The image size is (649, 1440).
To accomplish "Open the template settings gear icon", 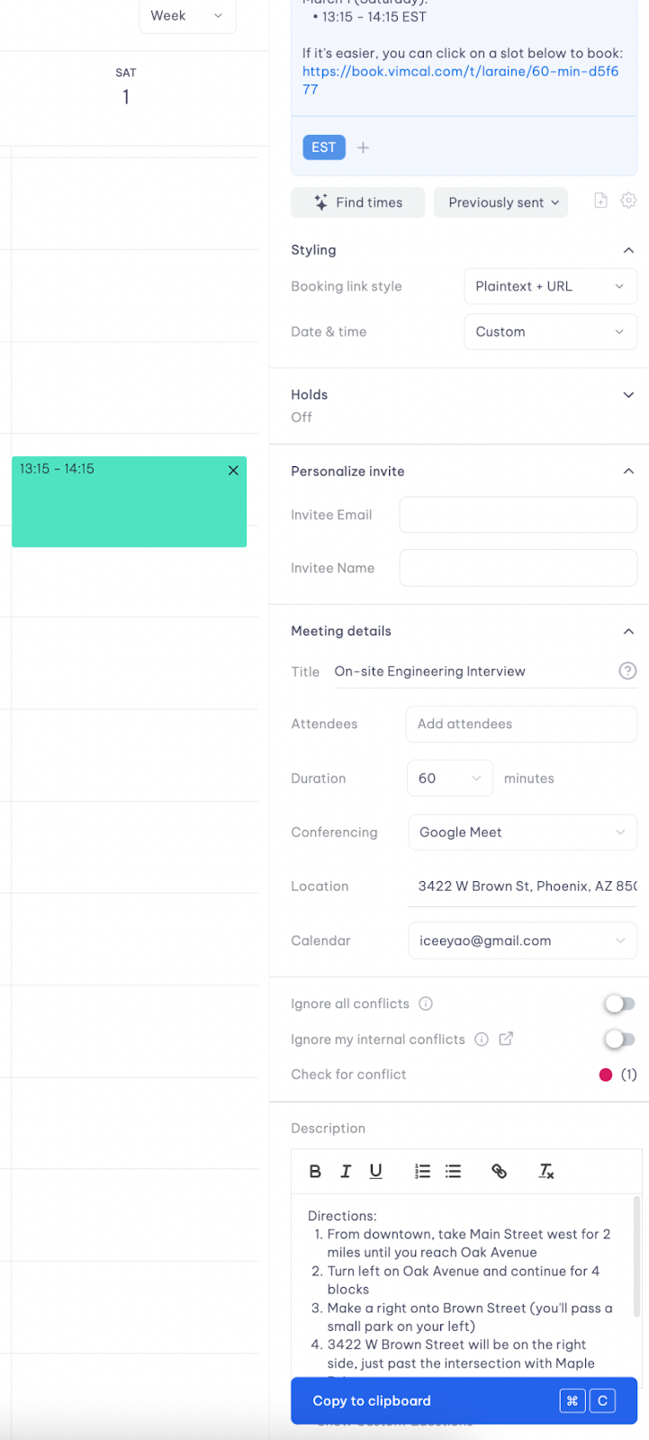I will [628, 201].
